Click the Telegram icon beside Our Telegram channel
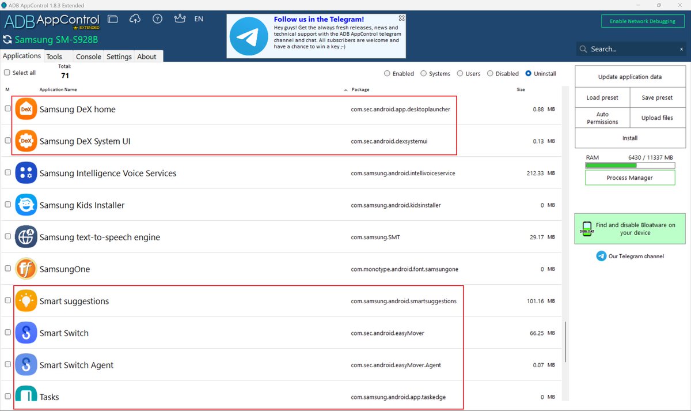Image resolution: width=691 pixels, height=411 pixels. 601,256
